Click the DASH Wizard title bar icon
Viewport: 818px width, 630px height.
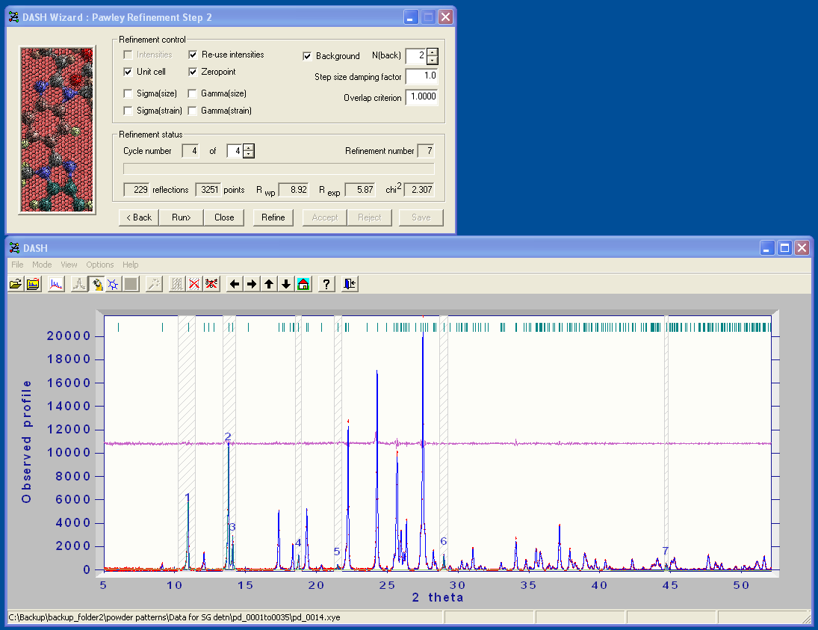[13, 17]
